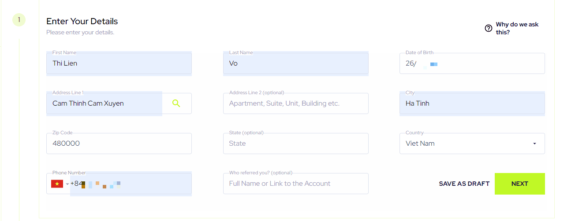Focus the First Name field
The width and height of the screenshot is (575, 221).
click(x=119, y=63)
